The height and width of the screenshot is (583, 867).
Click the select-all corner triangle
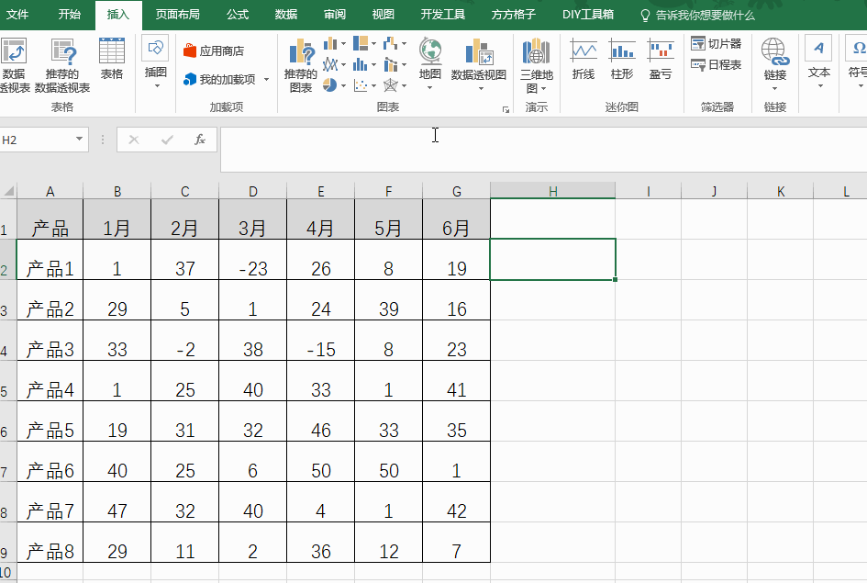(9, 191)
